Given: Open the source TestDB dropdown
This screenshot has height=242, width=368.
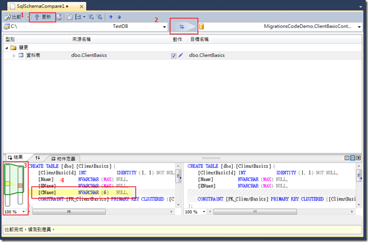Looking at the screenshot, I should (164, 27).
